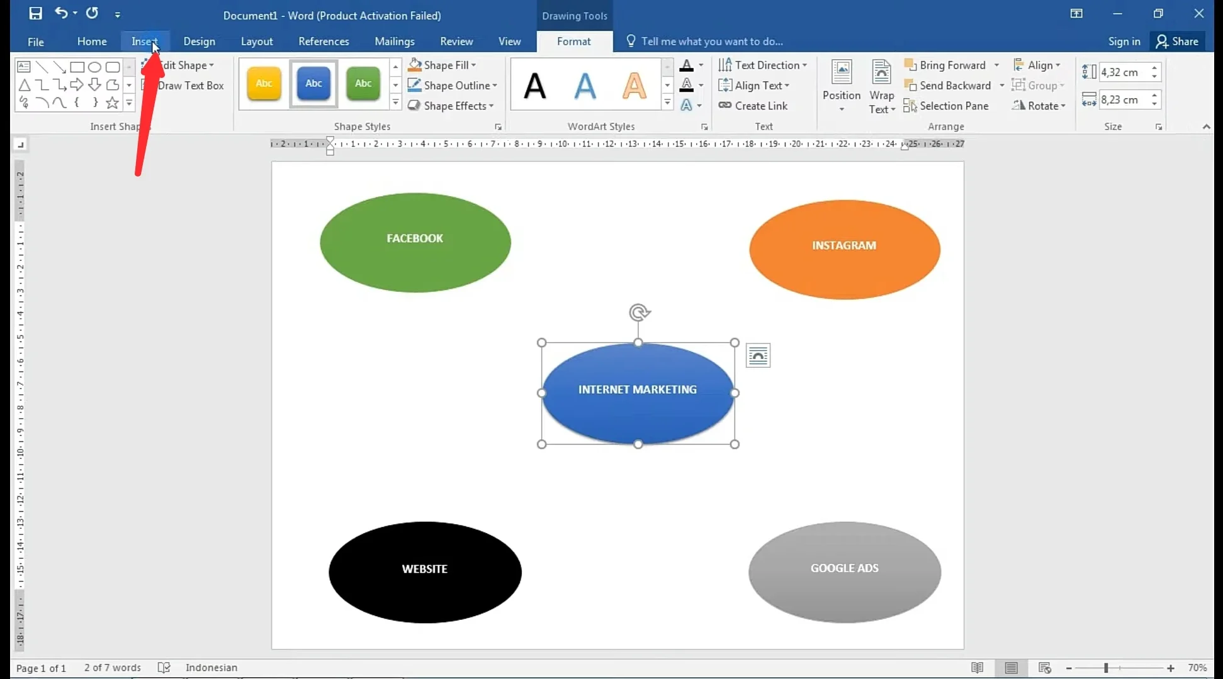Apply the orange outlined WordArt A style
Screen dimensions: 1223x679
(634, 86)
